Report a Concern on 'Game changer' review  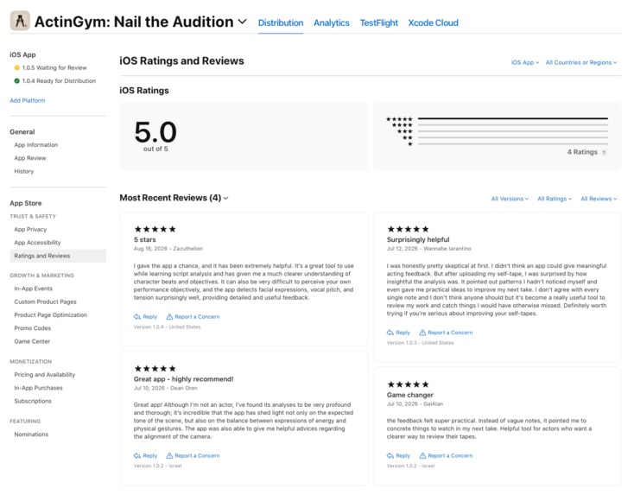(x=447, y=456)
